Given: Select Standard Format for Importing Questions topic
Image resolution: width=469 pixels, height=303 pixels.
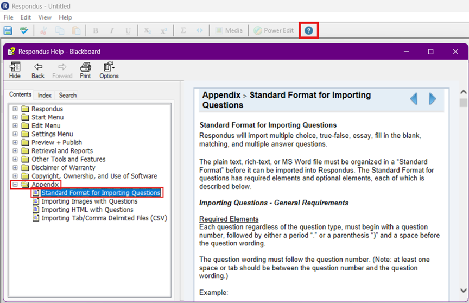Looking at the screenshot, I should tap(101, 193).
